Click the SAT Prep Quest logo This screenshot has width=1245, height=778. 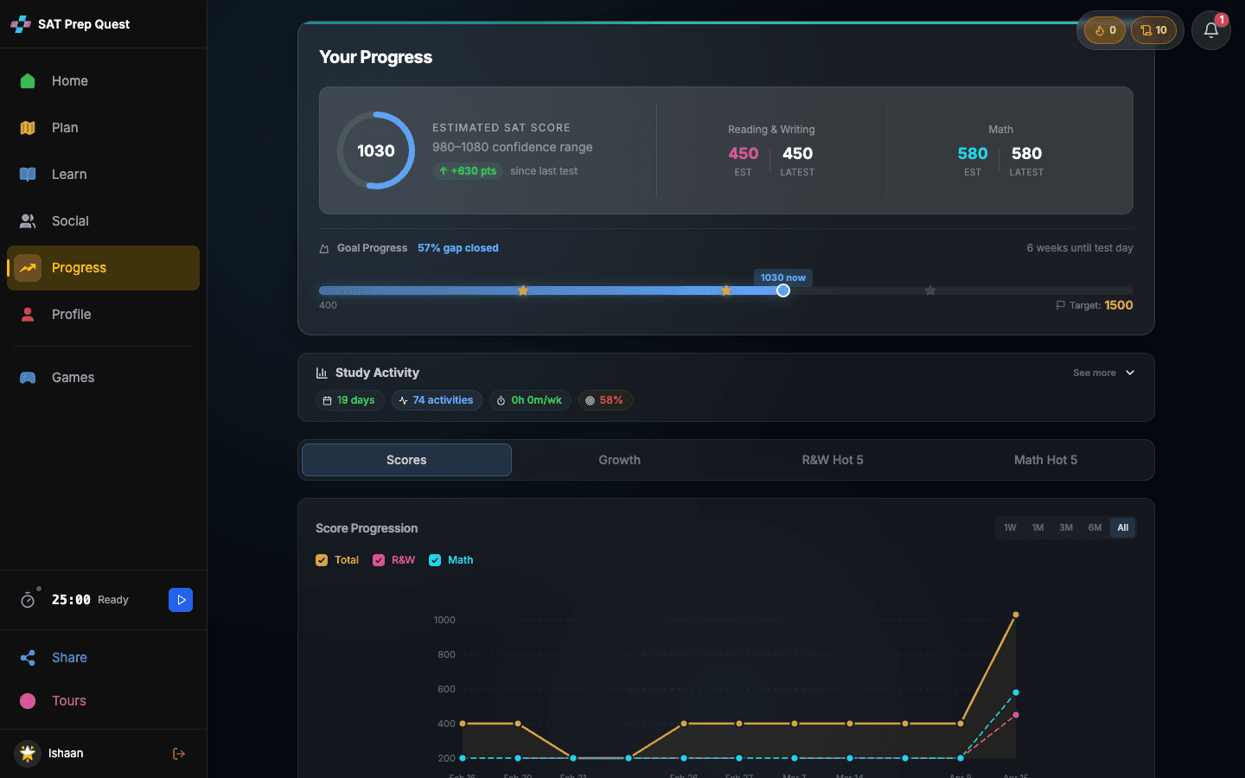tap(69, 24)
